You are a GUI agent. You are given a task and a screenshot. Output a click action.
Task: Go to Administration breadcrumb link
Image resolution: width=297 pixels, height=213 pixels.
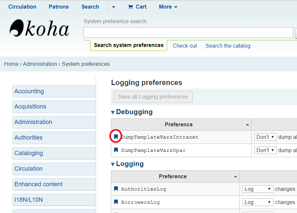[40, 64]
